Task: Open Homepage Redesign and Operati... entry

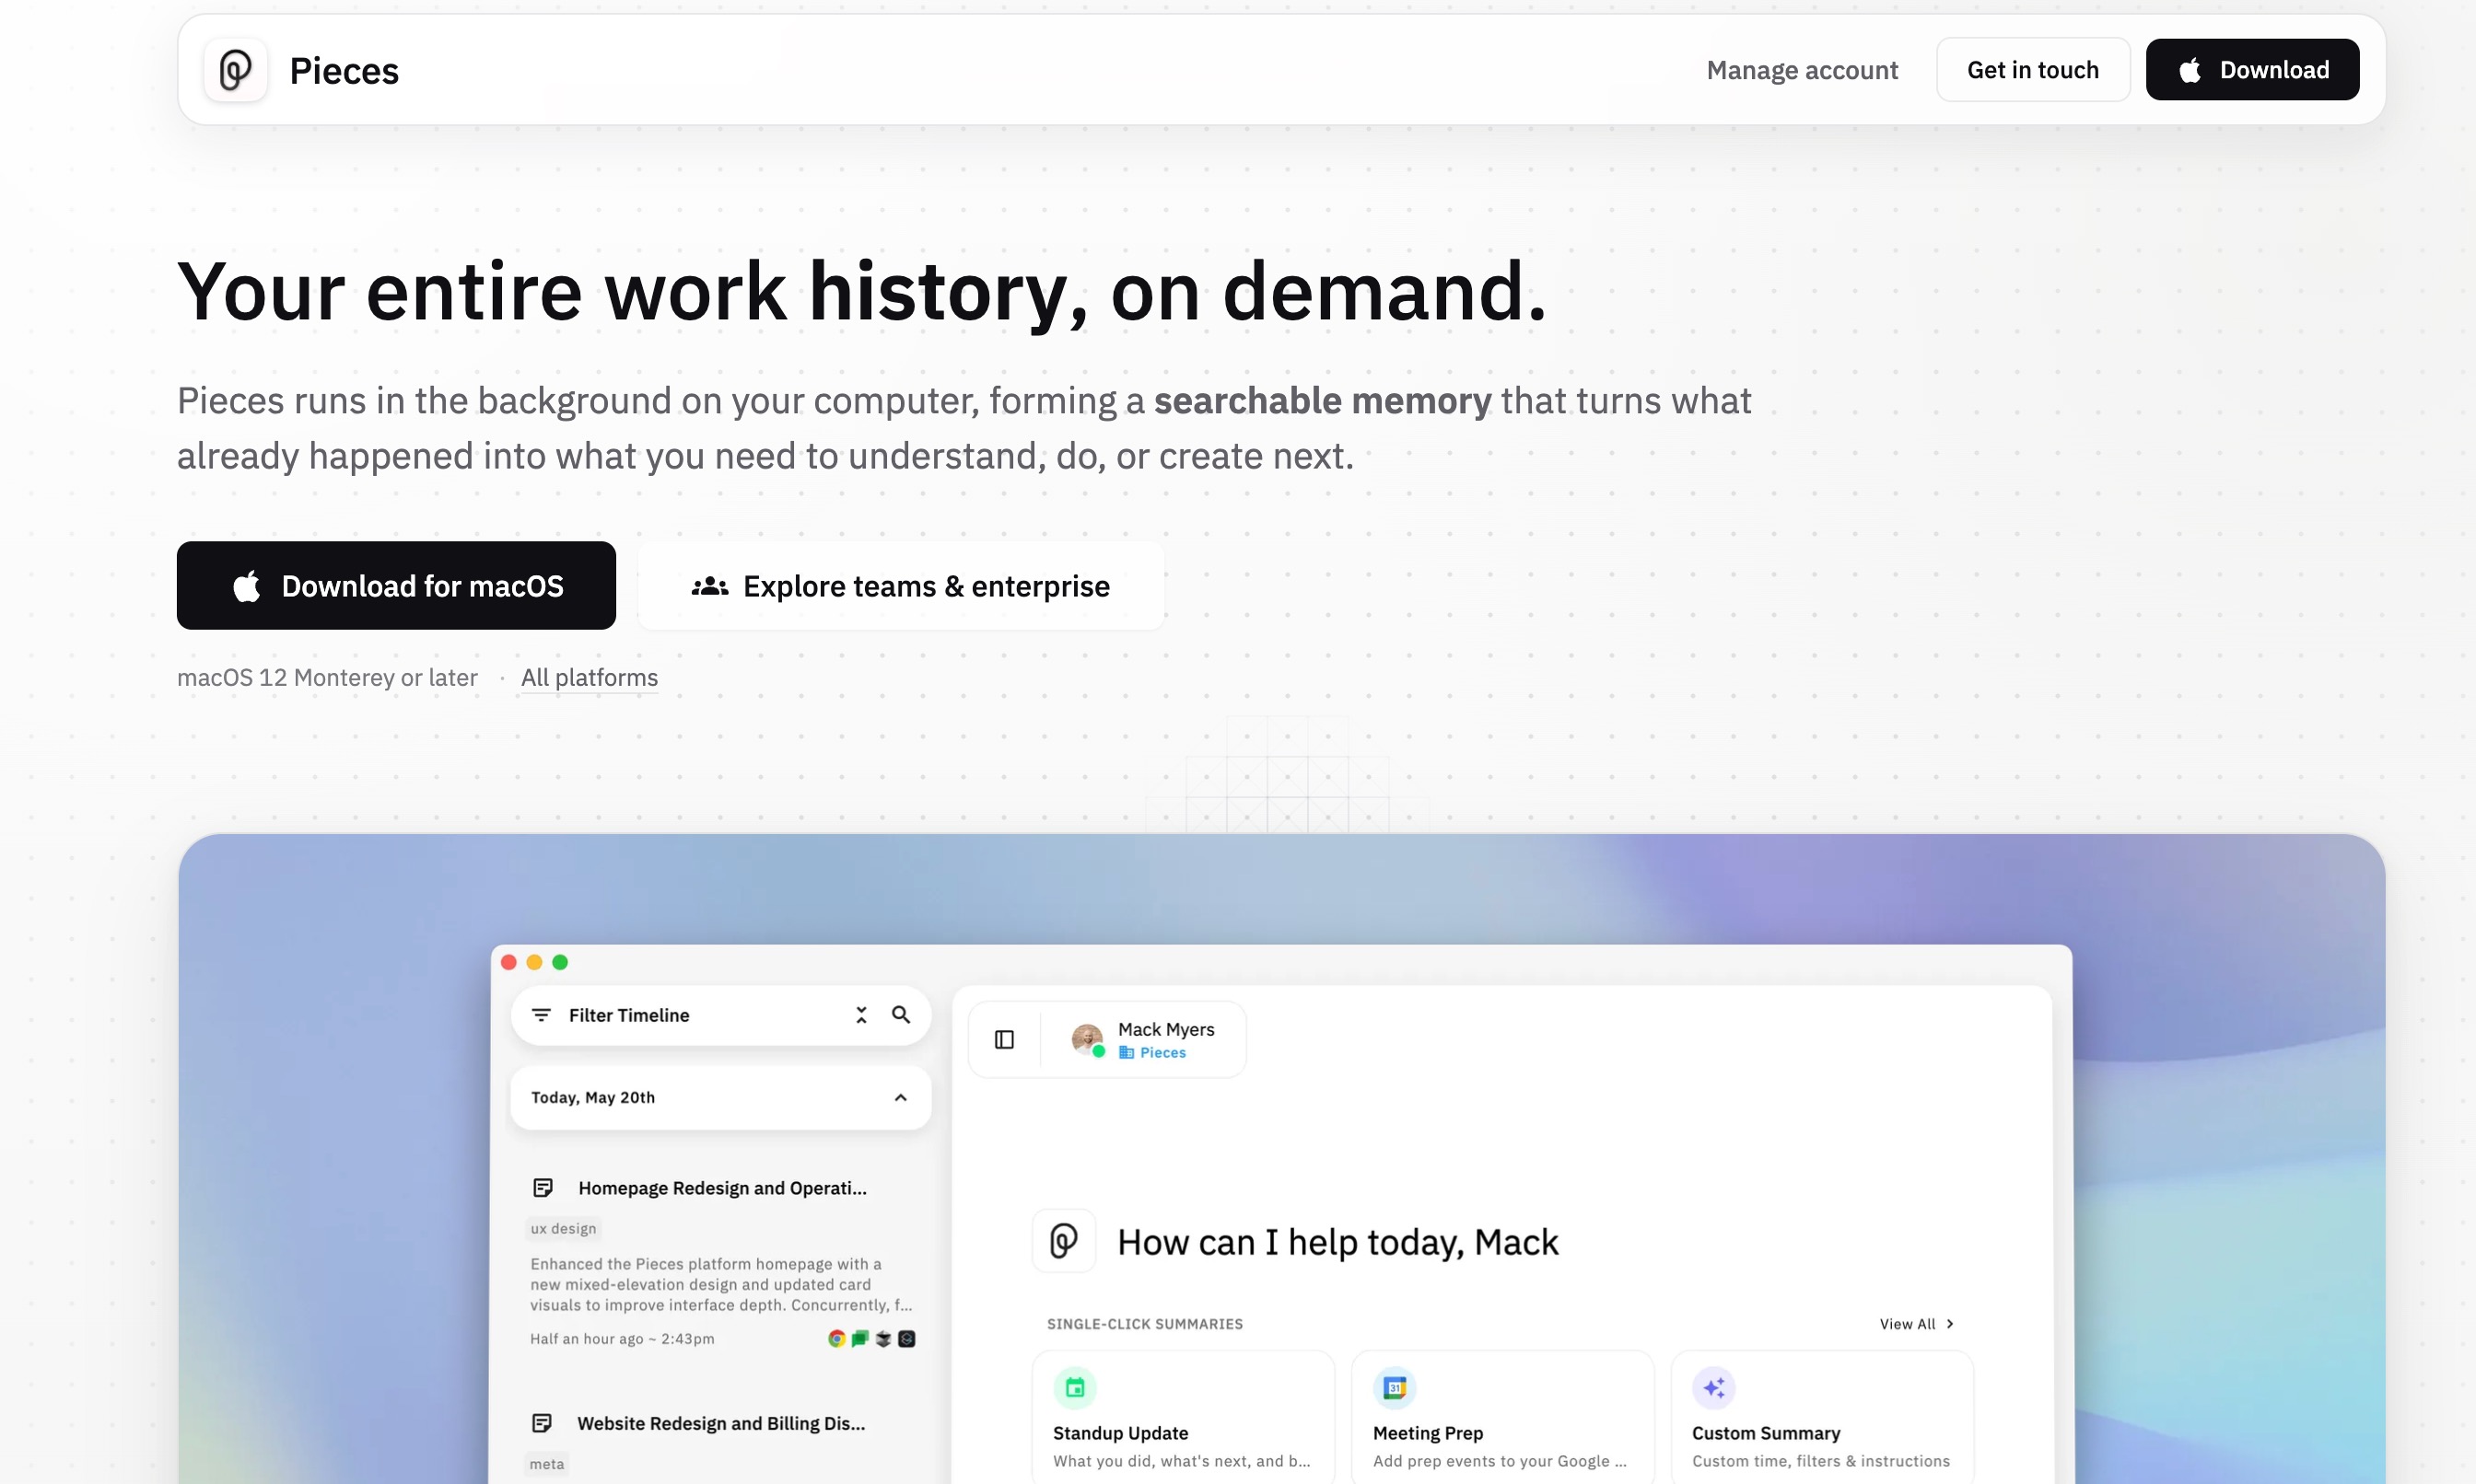Action: [x=722, y=1188]
